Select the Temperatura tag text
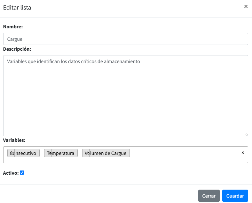 coord(63,153)
